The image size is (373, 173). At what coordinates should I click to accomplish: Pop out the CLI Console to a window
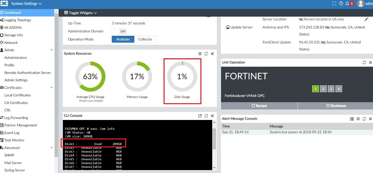pyautogui.click(x=200, y=116)
